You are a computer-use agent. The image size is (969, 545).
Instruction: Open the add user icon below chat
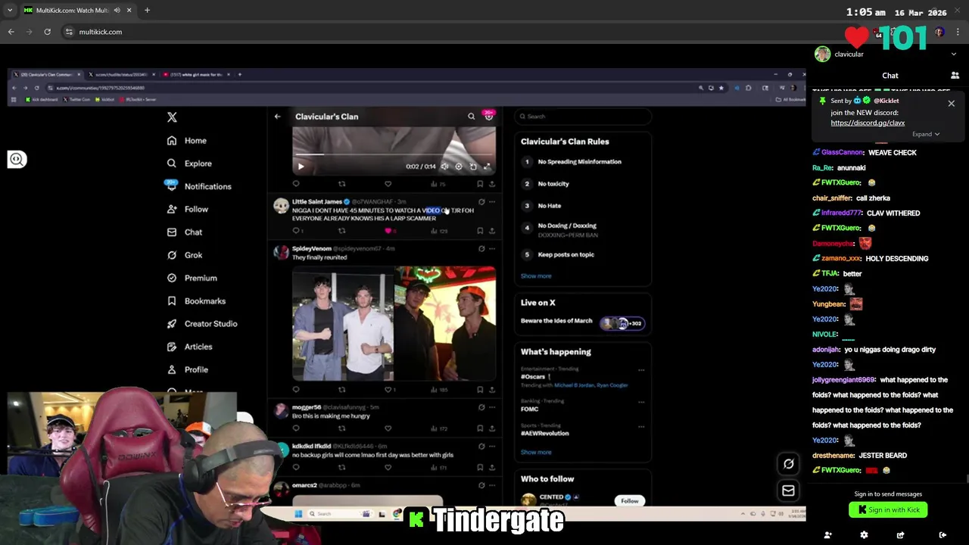tap(827, 535)
